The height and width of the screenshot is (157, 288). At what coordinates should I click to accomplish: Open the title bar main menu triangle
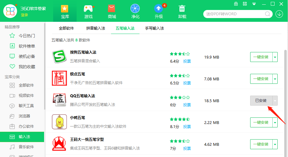(x=254, y=4)
